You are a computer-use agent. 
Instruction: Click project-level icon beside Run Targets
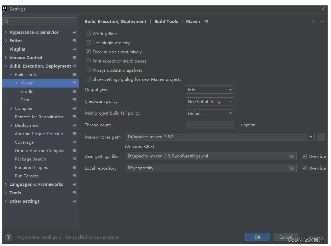click(74, 176)
